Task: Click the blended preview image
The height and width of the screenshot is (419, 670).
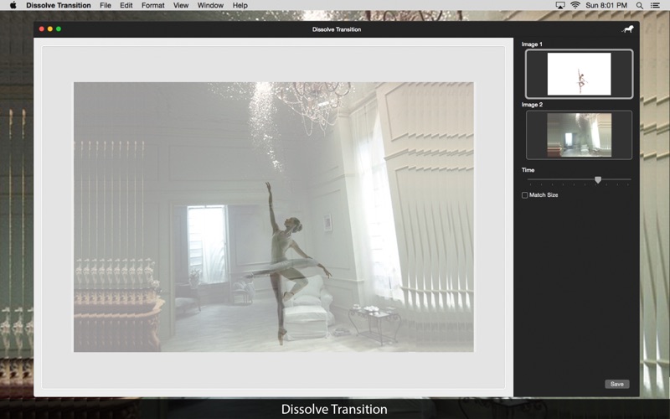Action: 274,217
